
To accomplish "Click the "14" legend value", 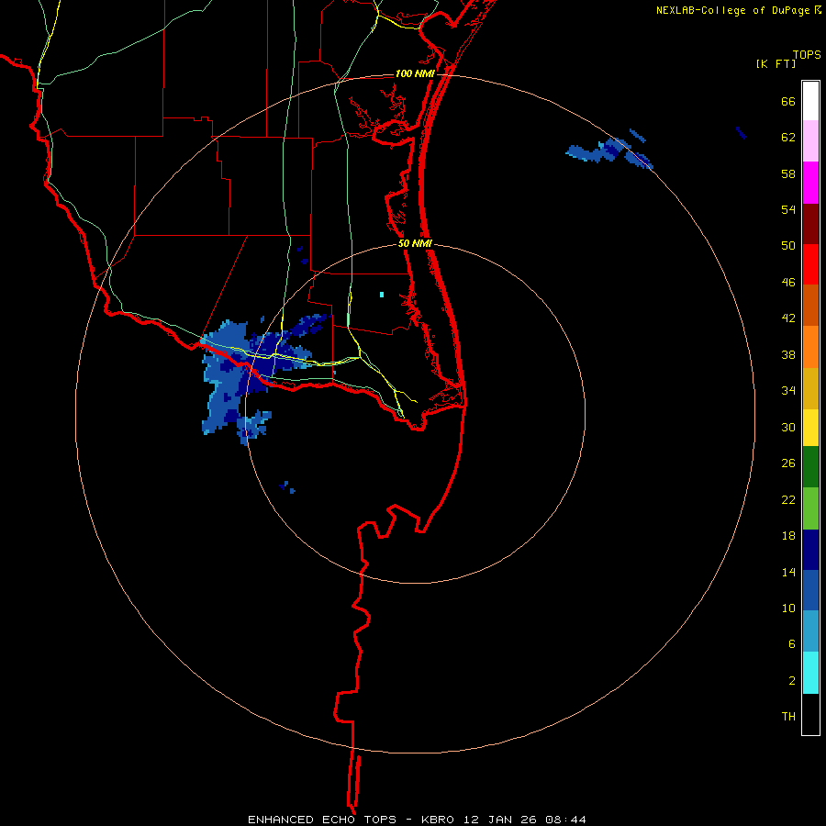I will (788, 572).
